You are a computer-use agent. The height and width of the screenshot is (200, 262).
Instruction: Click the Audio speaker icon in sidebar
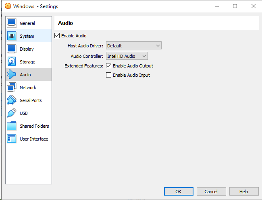12,75
